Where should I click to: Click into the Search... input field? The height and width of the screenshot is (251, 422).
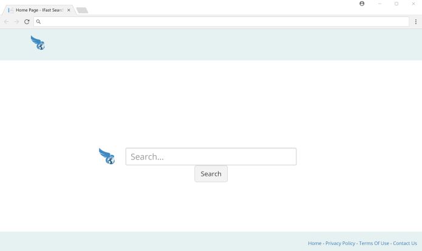[211, 156]
